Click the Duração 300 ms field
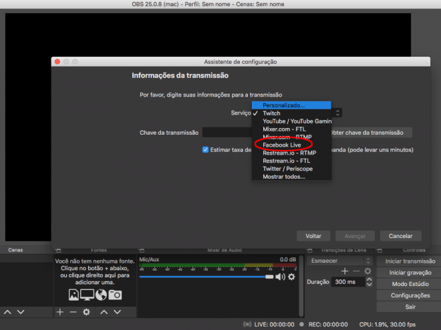Image resolution: width=441 pixels, height=330 pixels. tap(349, 282)
